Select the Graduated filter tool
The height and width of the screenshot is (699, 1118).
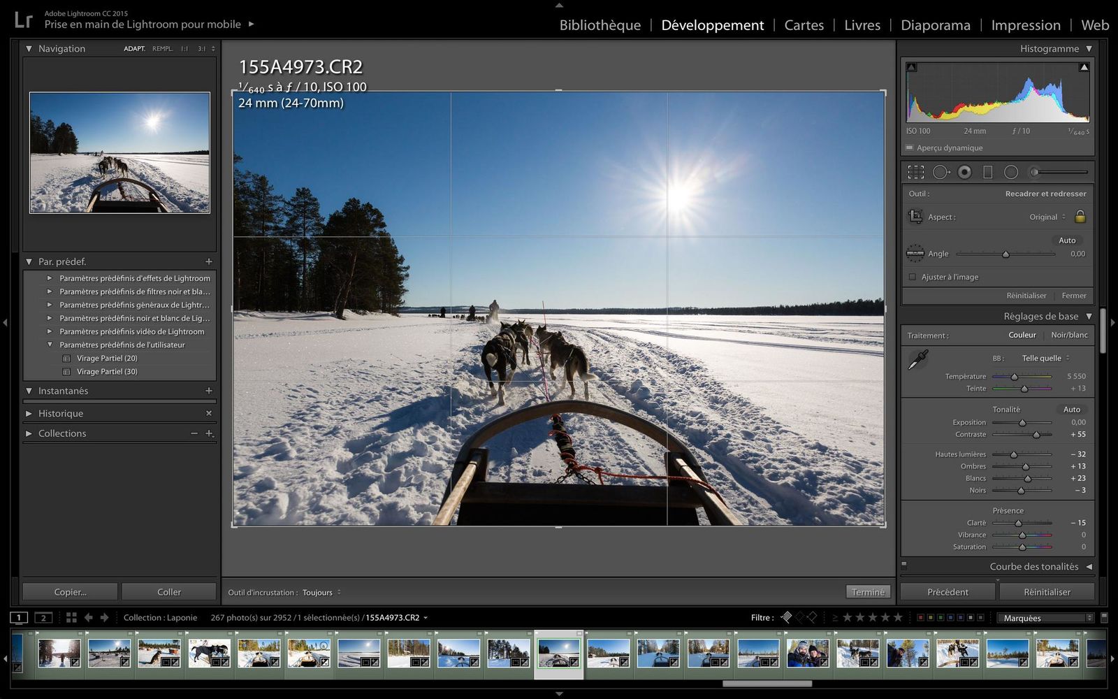pyautogui.click(x=987, y=172)
